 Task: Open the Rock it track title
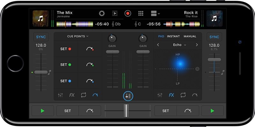pos(191,13)
